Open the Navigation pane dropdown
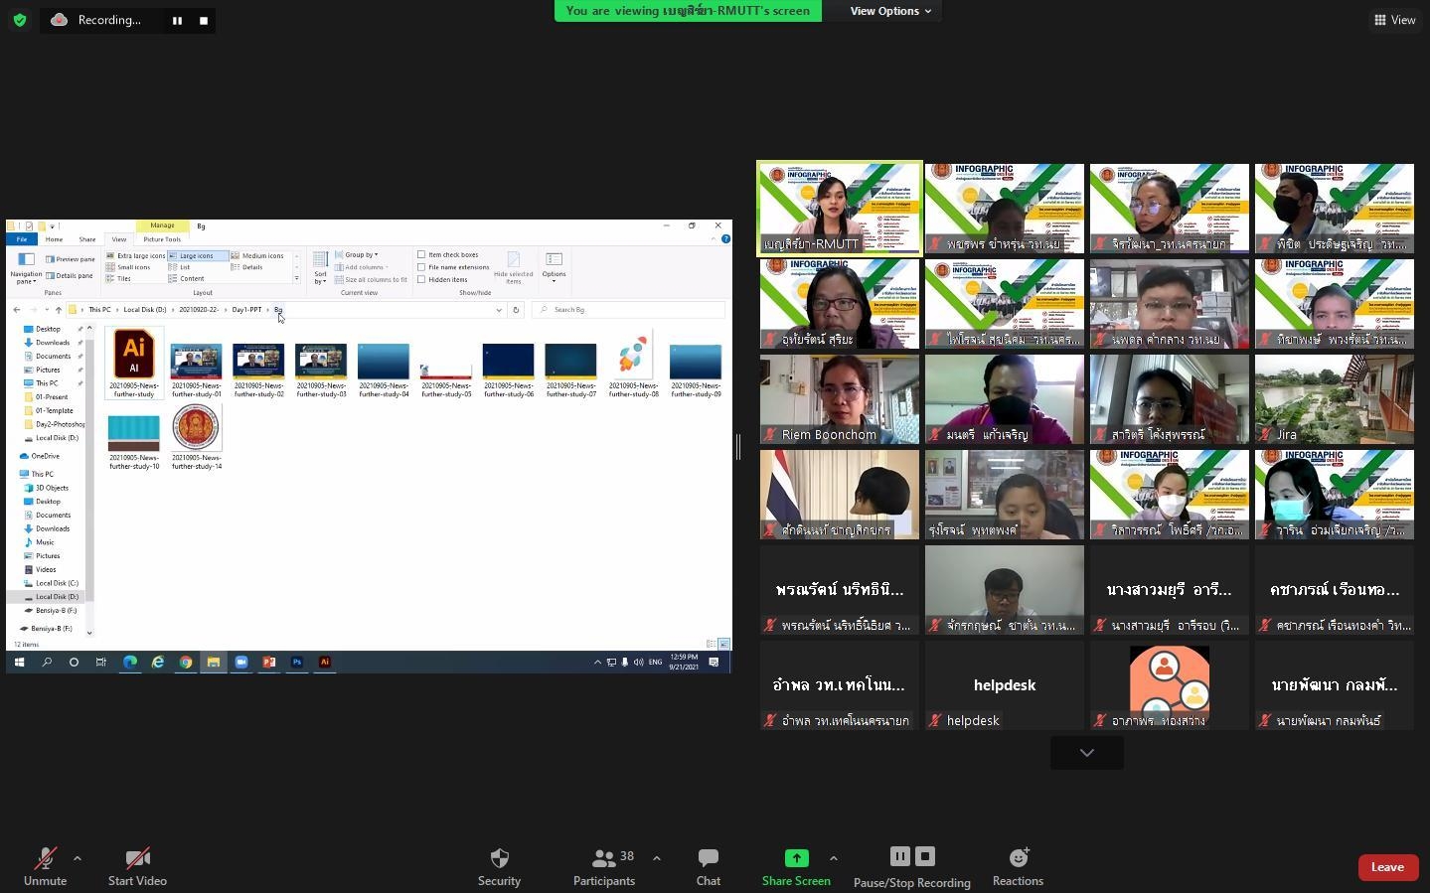1430x893 pixels. (x=26, y=268)
